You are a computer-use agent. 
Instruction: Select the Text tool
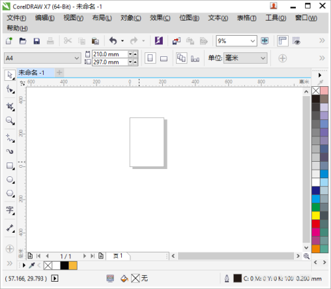[x=10, y=210]
